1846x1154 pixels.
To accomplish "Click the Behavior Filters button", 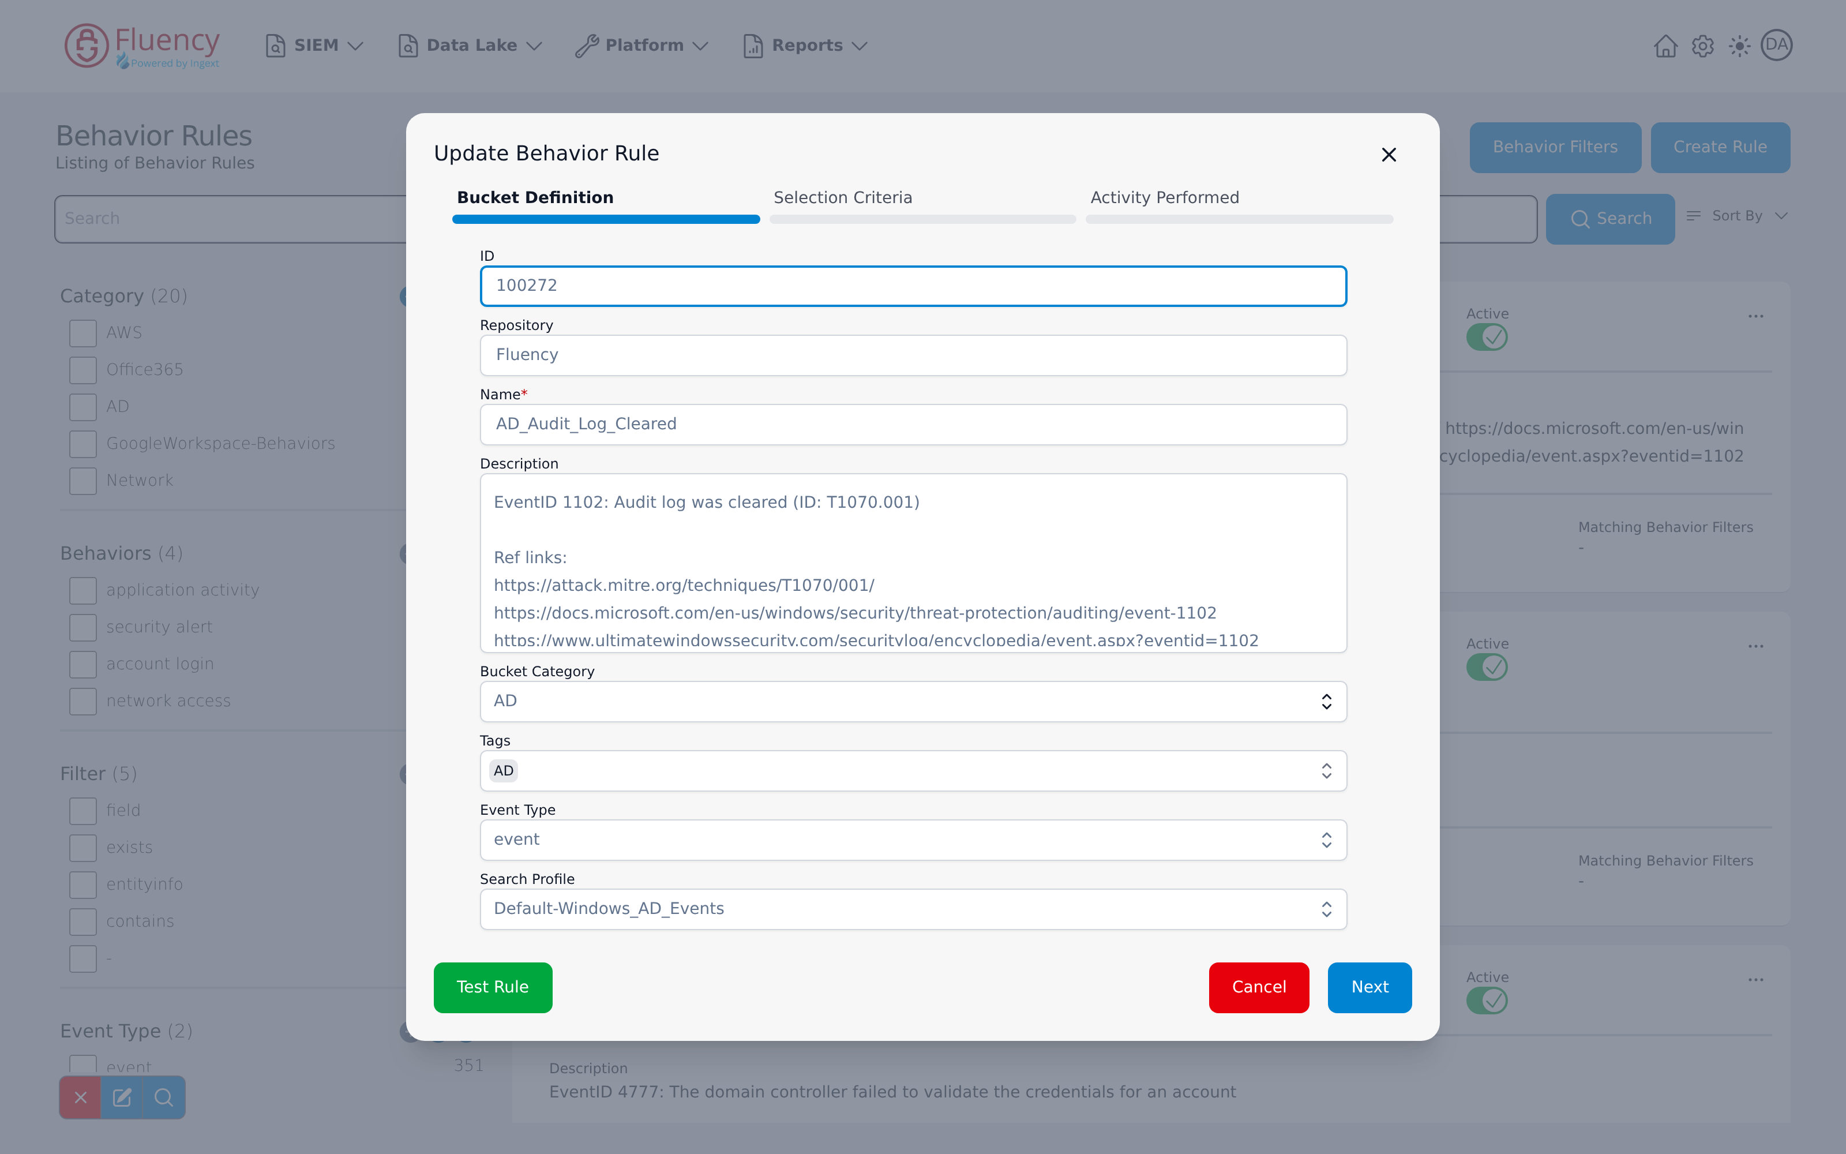I will 1555,147.
